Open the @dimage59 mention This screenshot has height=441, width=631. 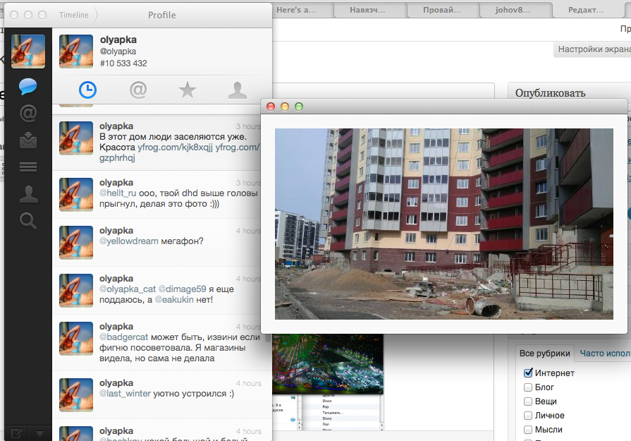(x=183, y=289)
